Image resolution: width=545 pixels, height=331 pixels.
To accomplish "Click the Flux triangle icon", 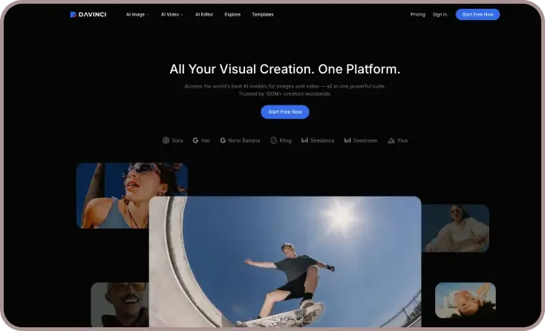I will pos(391,140).
